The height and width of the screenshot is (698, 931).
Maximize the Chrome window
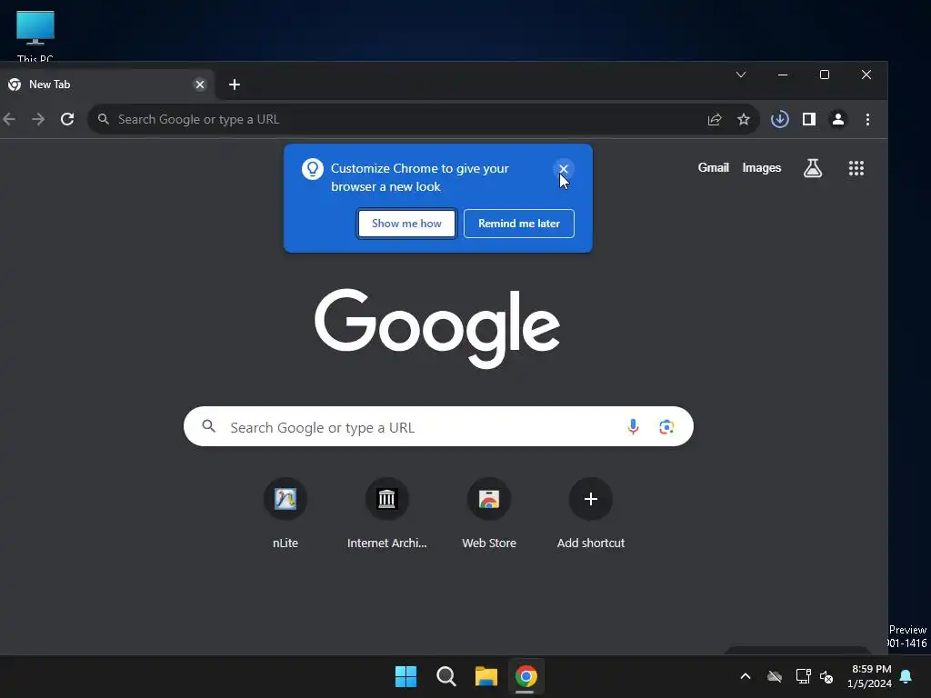click(824, 75)
